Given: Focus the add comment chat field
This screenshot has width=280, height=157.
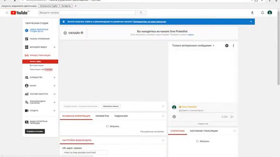Looking at the screenshot, I should (206, 110).
